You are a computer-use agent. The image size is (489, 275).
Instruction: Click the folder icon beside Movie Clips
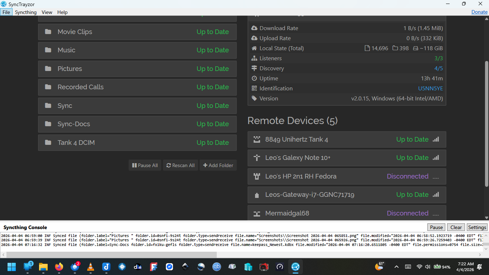pos(48,32)
